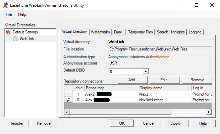
Task: Click dbid value 0 cell
Action: pos(78,100)
